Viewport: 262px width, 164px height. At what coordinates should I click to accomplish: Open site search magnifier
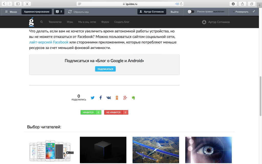click(41, 22)
